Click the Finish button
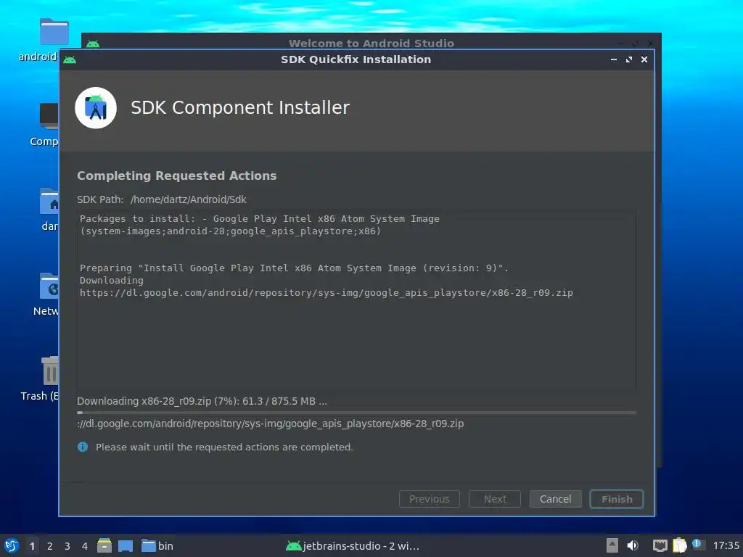This screenshot has width=743, height=557. click(x=617, y=499)
